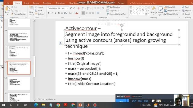Screen dimensions: 193x108
Task: Pick the font color red A swatch
Action: [77, 13]
